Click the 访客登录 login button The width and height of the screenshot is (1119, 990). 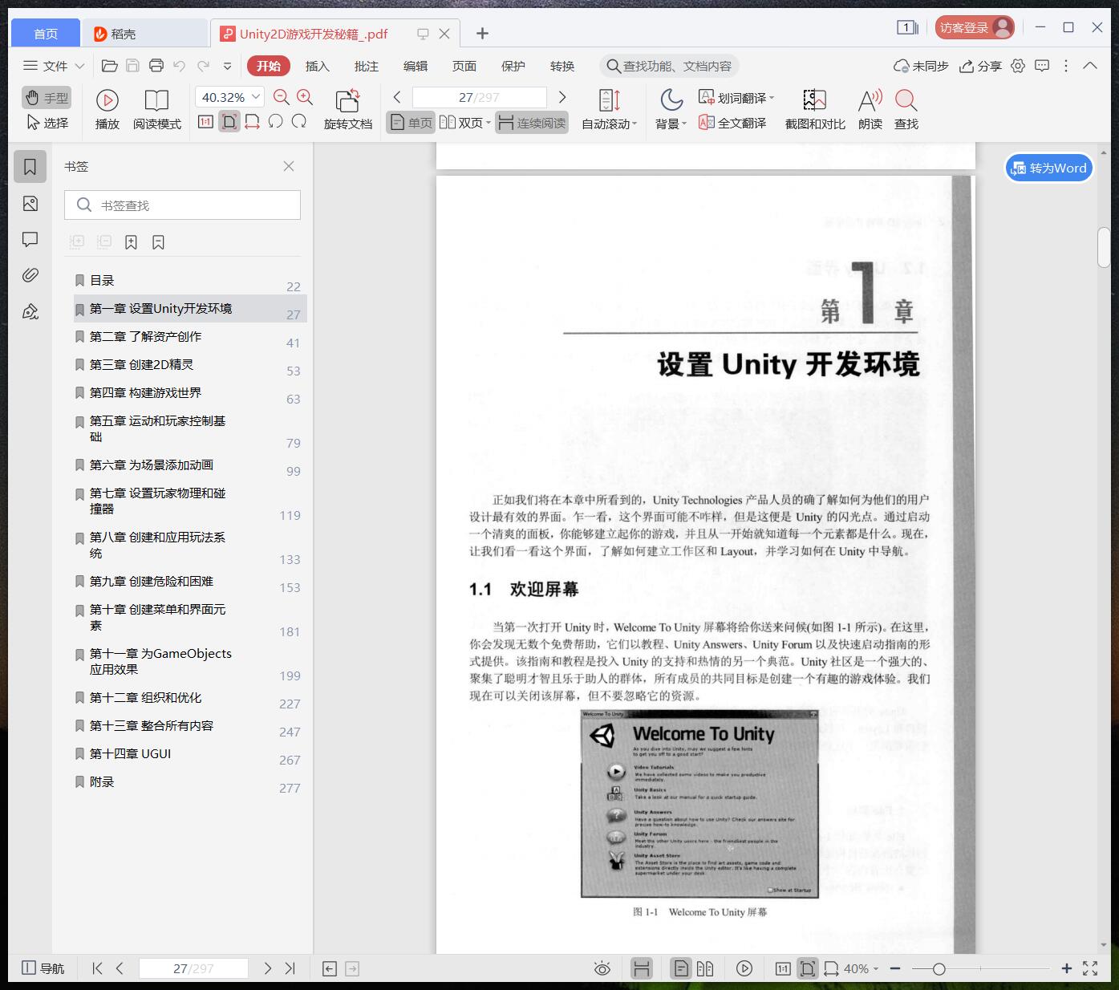pyautogui.click(x=975, y=27)
